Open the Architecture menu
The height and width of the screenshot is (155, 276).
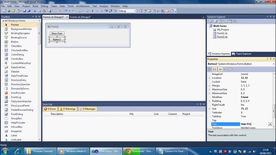[x=83, y=6]
